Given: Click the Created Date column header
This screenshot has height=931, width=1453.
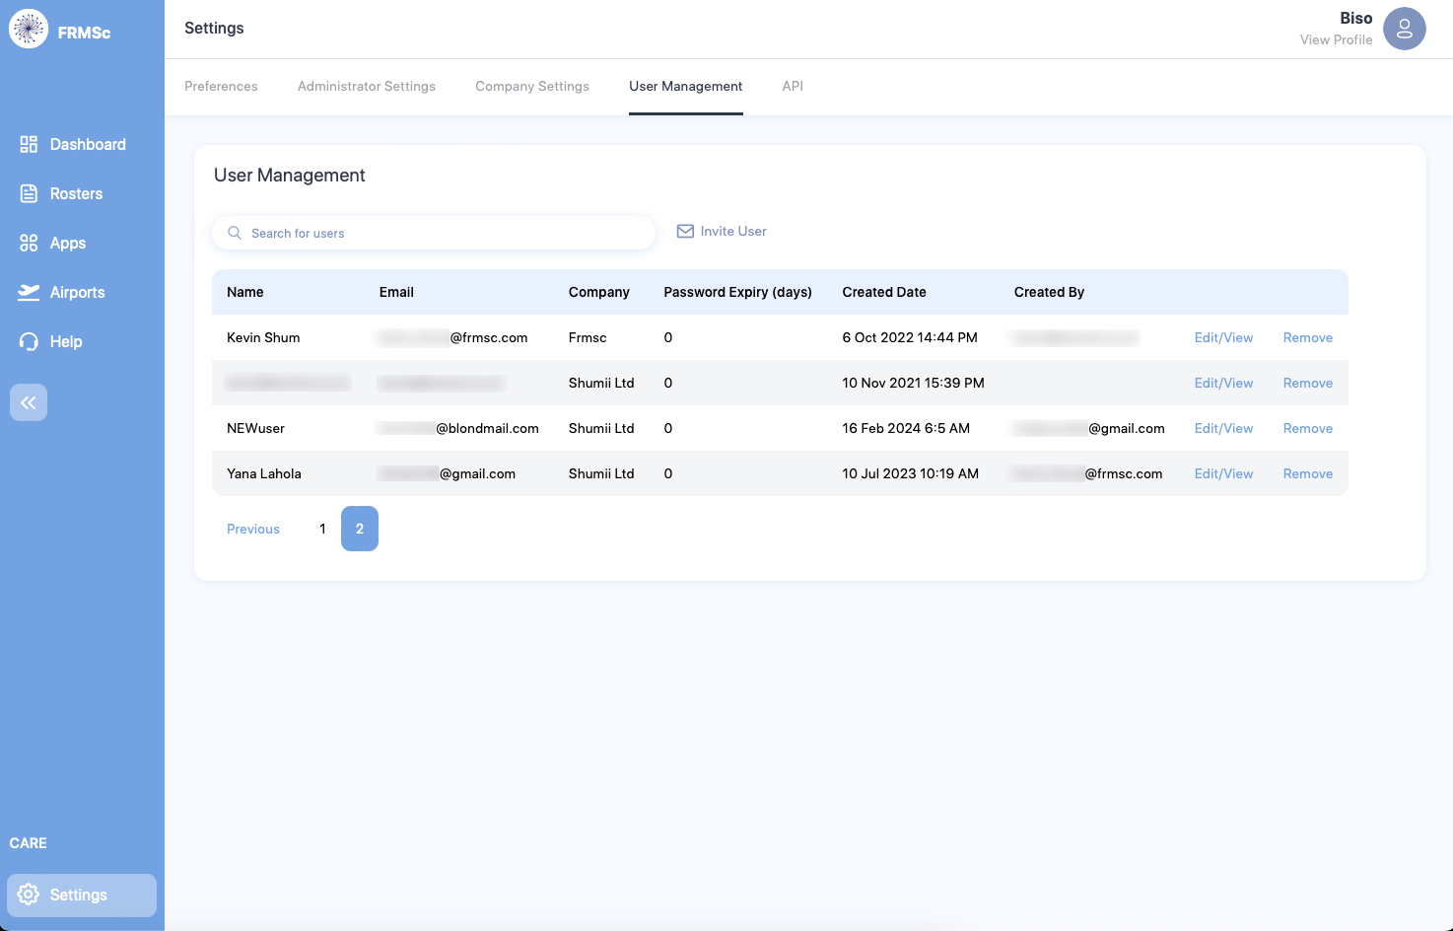Looking at the screenshot, I should coord(884,292).
